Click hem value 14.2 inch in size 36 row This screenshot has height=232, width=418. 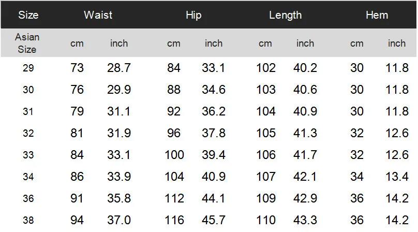pyautogui.click(x=397, y=199)
